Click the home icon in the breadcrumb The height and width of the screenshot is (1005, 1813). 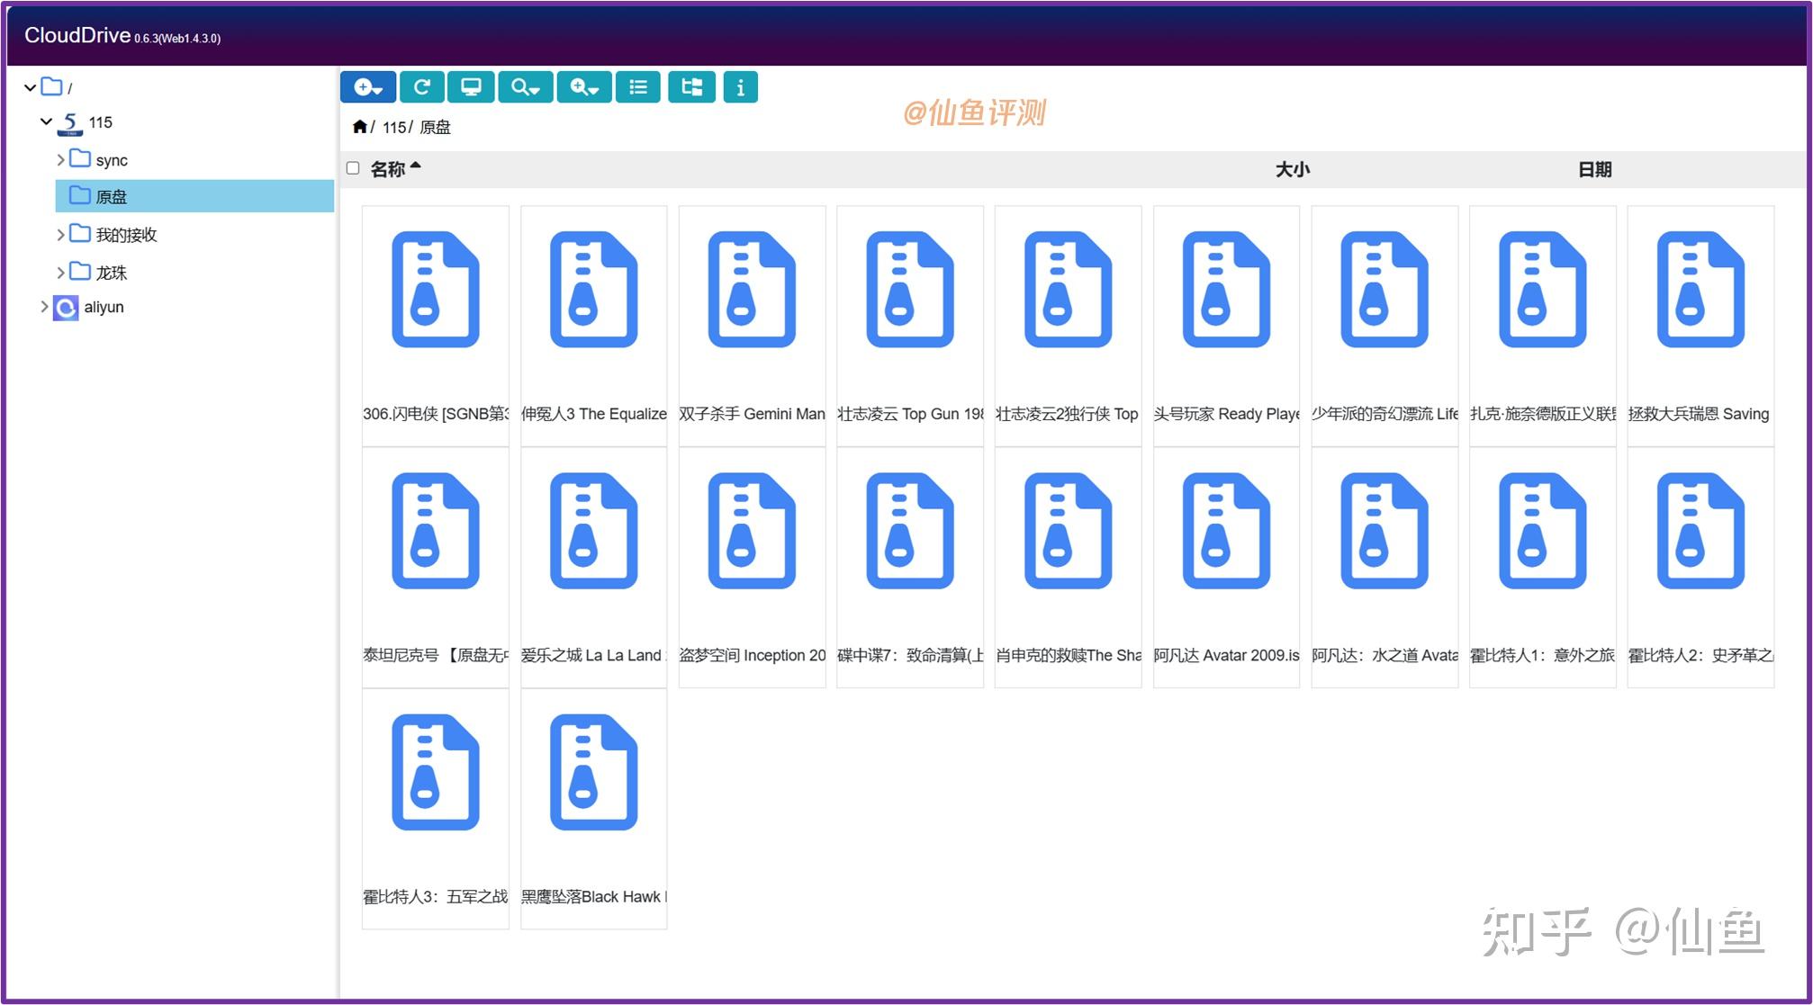[358, 126]
